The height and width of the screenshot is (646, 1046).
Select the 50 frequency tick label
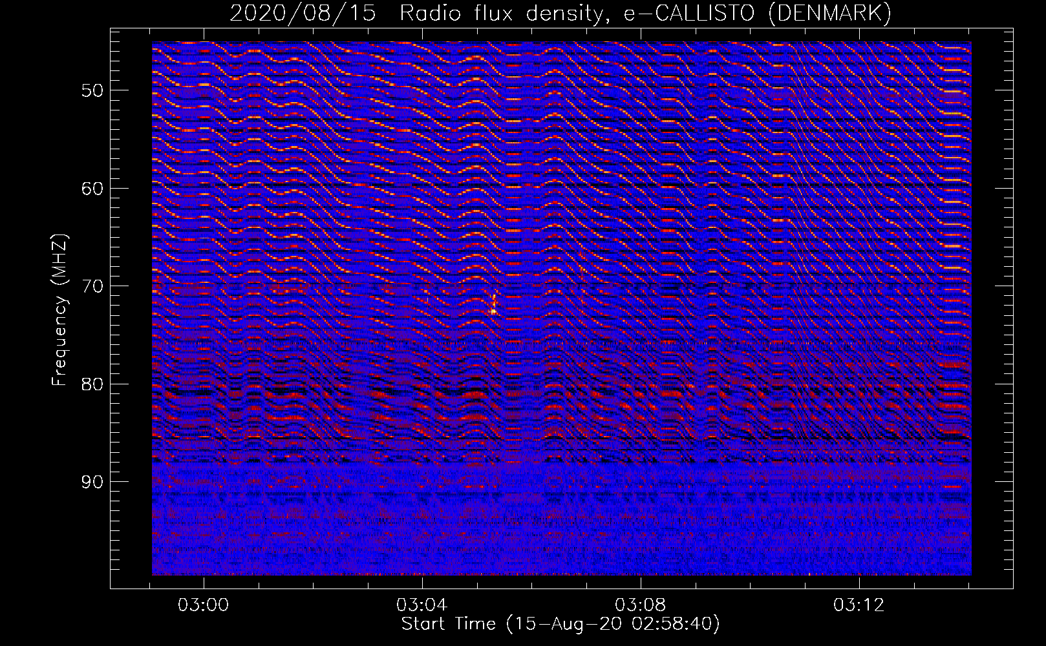pyautogui.click(x=92, y=90)
